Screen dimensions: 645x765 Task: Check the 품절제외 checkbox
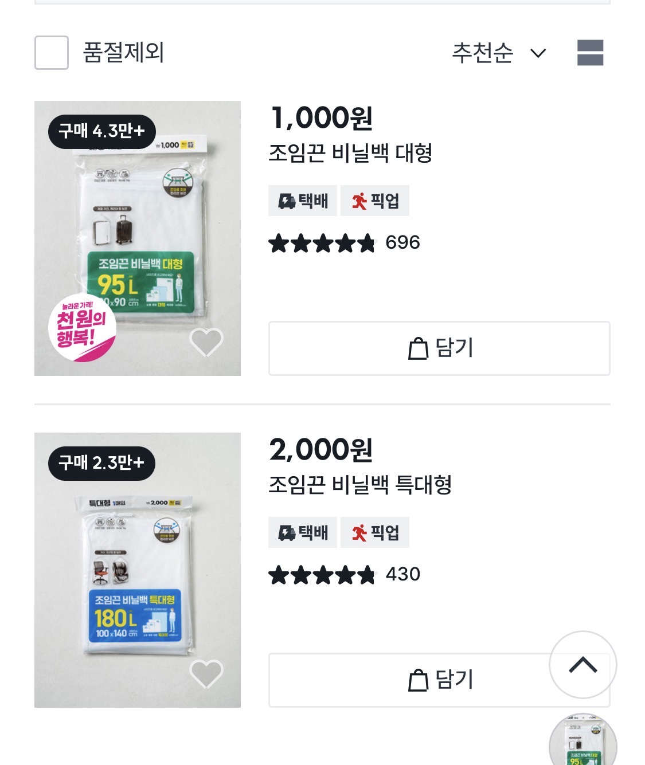52,53
